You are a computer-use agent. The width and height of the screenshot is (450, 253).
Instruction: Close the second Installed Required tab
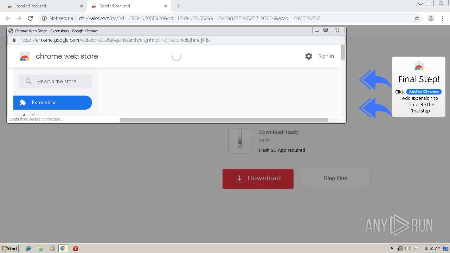click(x=166, y=6)
